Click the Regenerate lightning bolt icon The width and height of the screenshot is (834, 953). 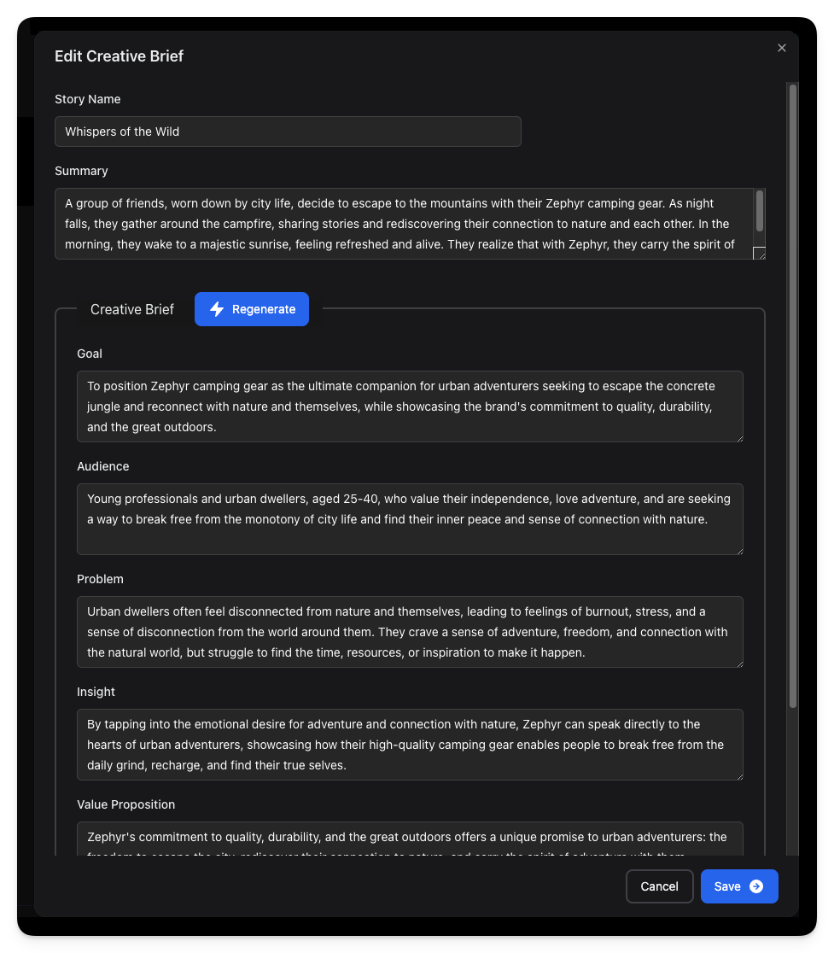coord(217,309)
